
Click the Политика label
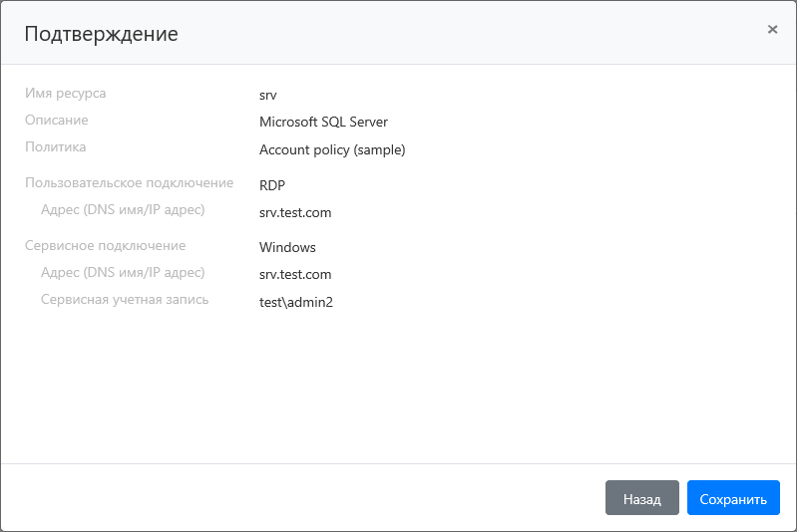[55, 147]
